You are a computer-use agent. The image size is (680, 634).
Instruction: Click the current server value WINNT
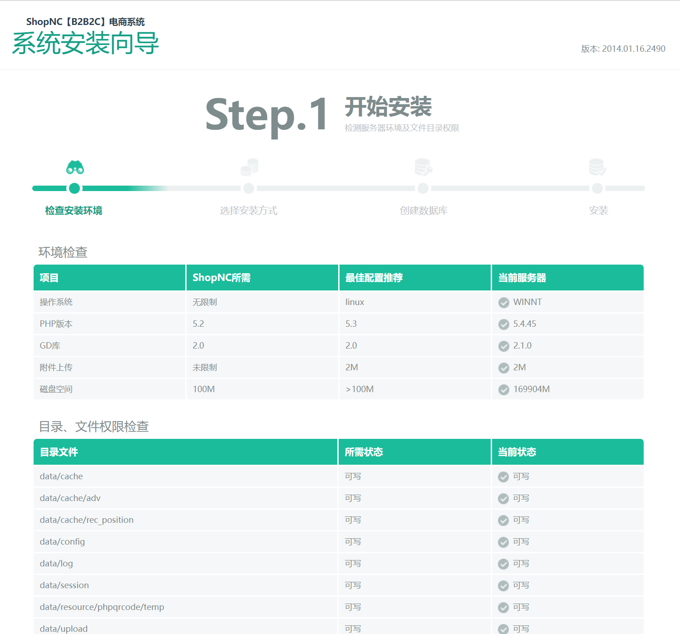coord(527,302)
